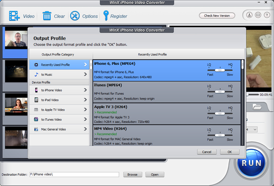
Task: Select to iTunes Video category
Action: [x=59, y=120]
